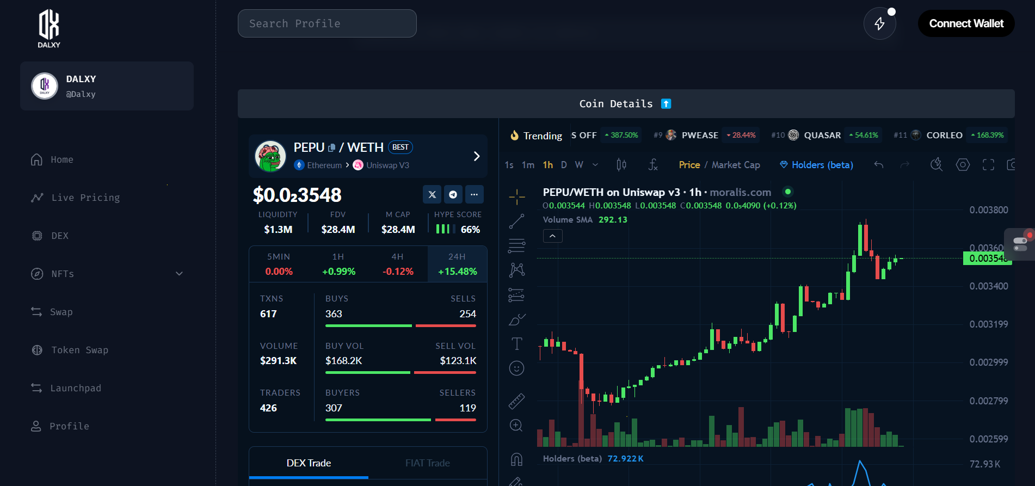Show the 4H price change
1035x486 pixels.
pos(398,264)
